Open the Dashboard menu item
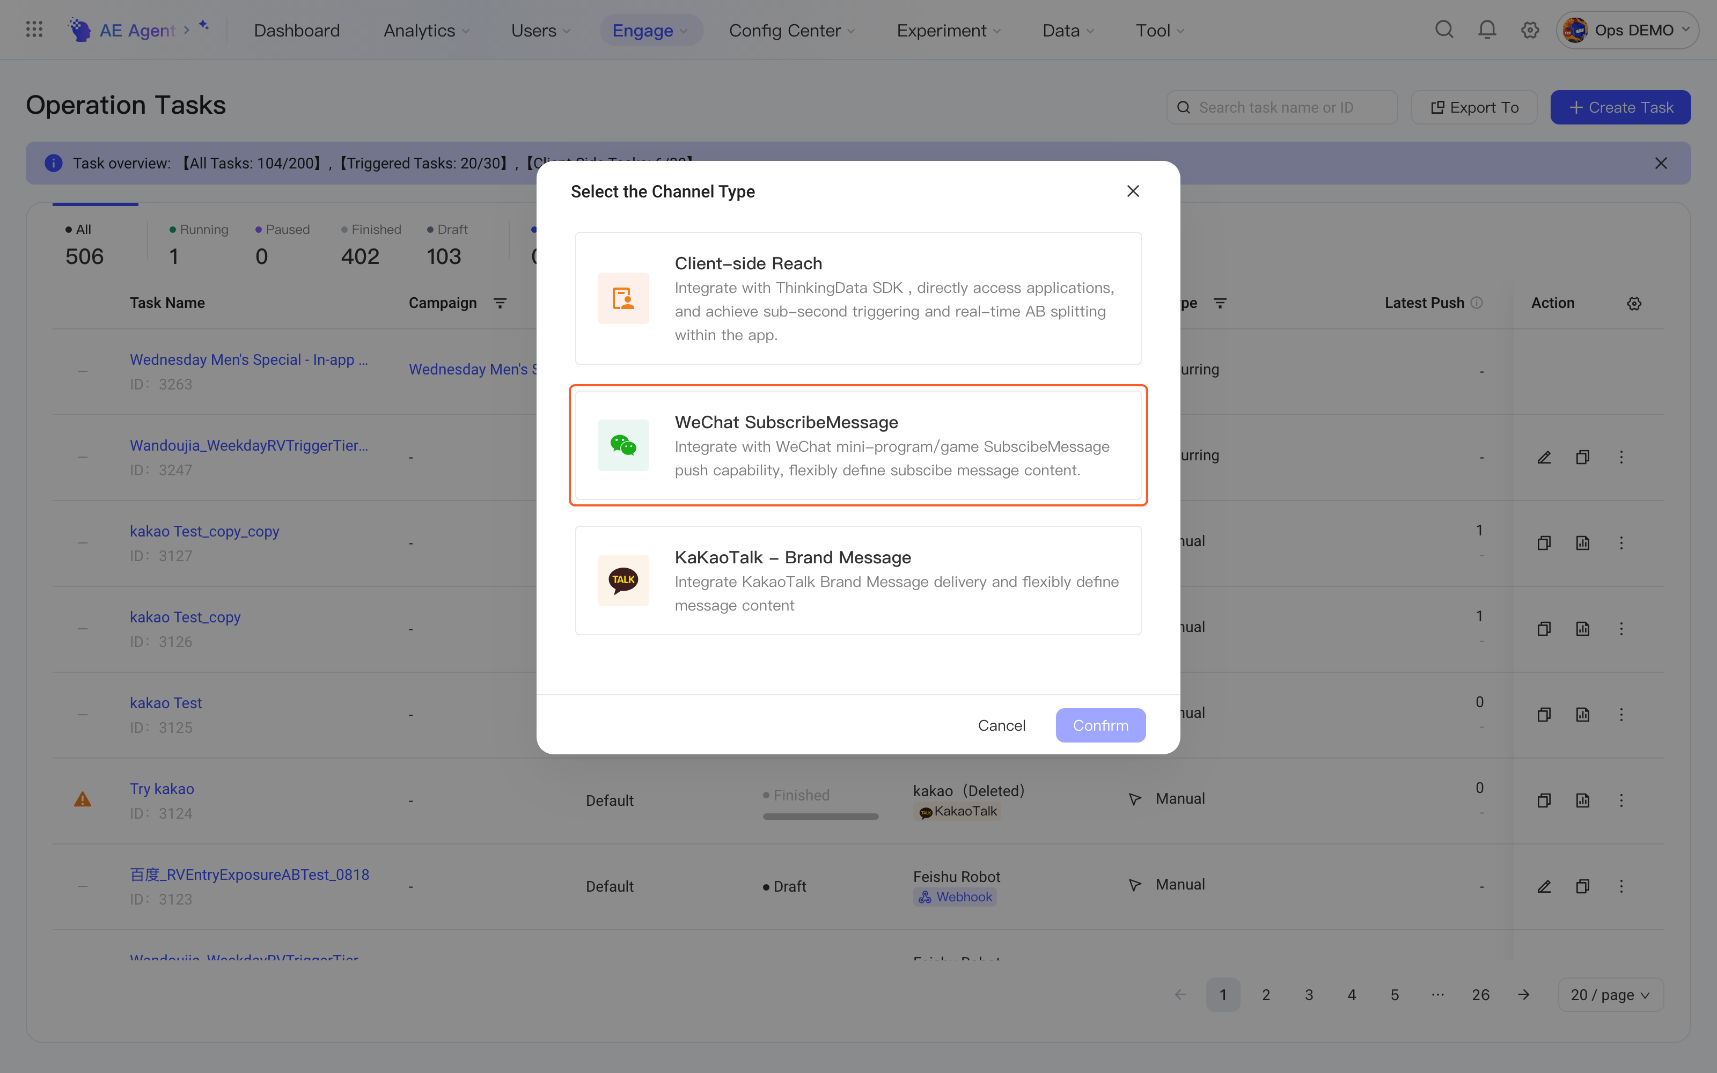The image size is (1717, 1073). coord(297,30)
